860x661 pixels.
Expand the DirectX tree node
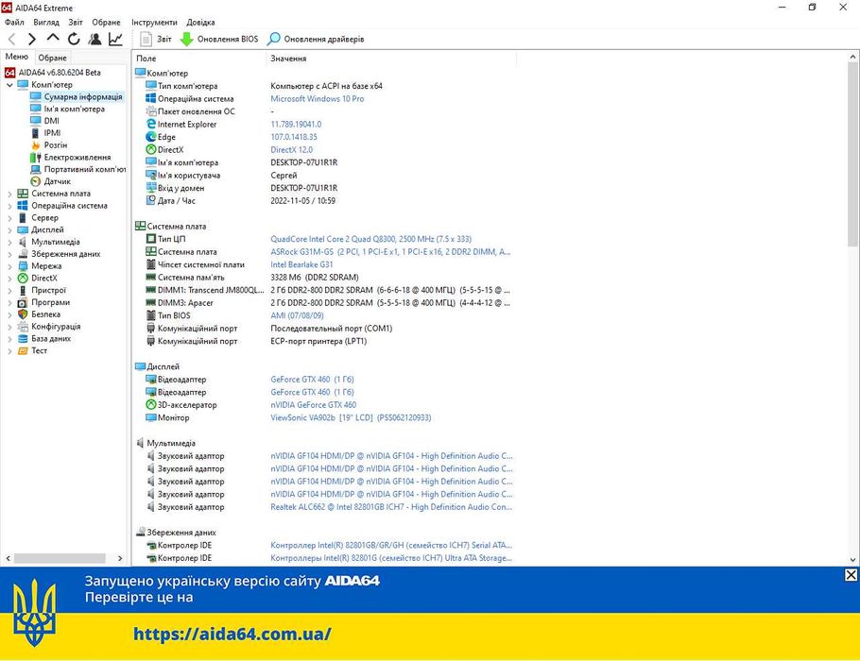(x=9, y=278)
